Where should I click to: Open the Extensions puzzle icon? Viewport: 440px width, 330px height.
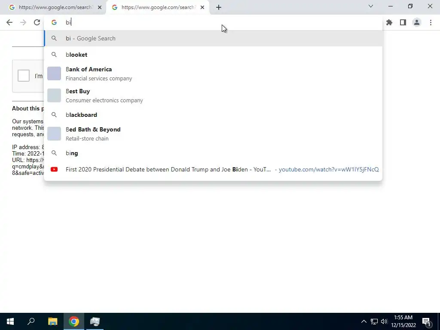(x=389, y=22)
